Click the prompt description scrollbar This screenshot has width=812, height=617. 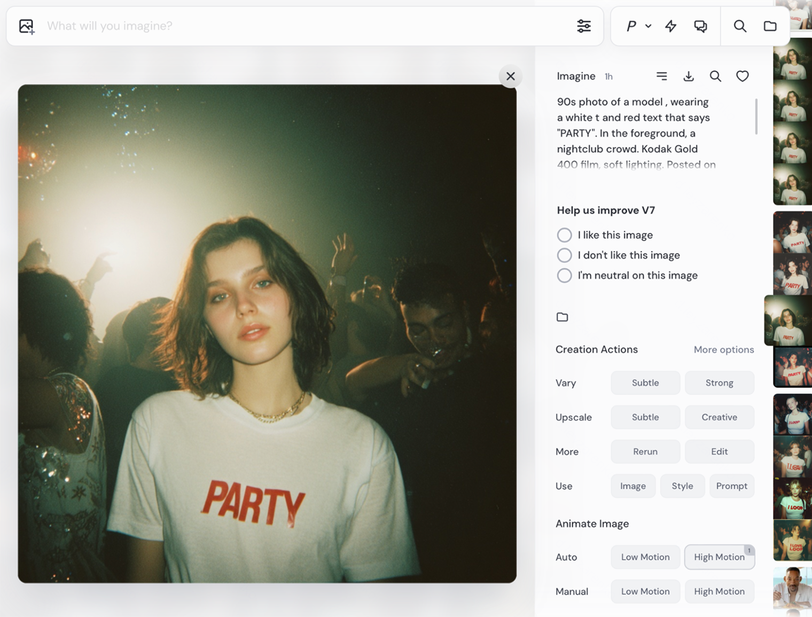click(x=756, y=116)
